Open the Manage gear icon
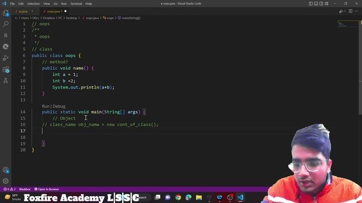Screen dimensions: 362x203 click(6, 181)
